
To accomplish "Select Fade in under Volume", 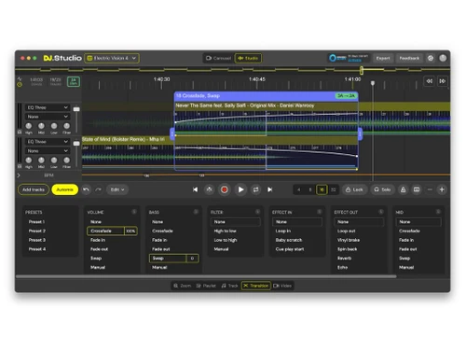I will tap(98, 240).
